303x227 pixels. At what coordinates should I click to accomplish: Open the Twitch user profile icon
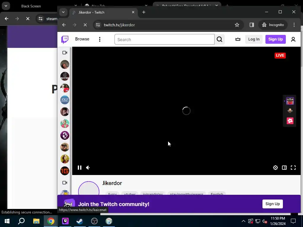click(293, 39)
